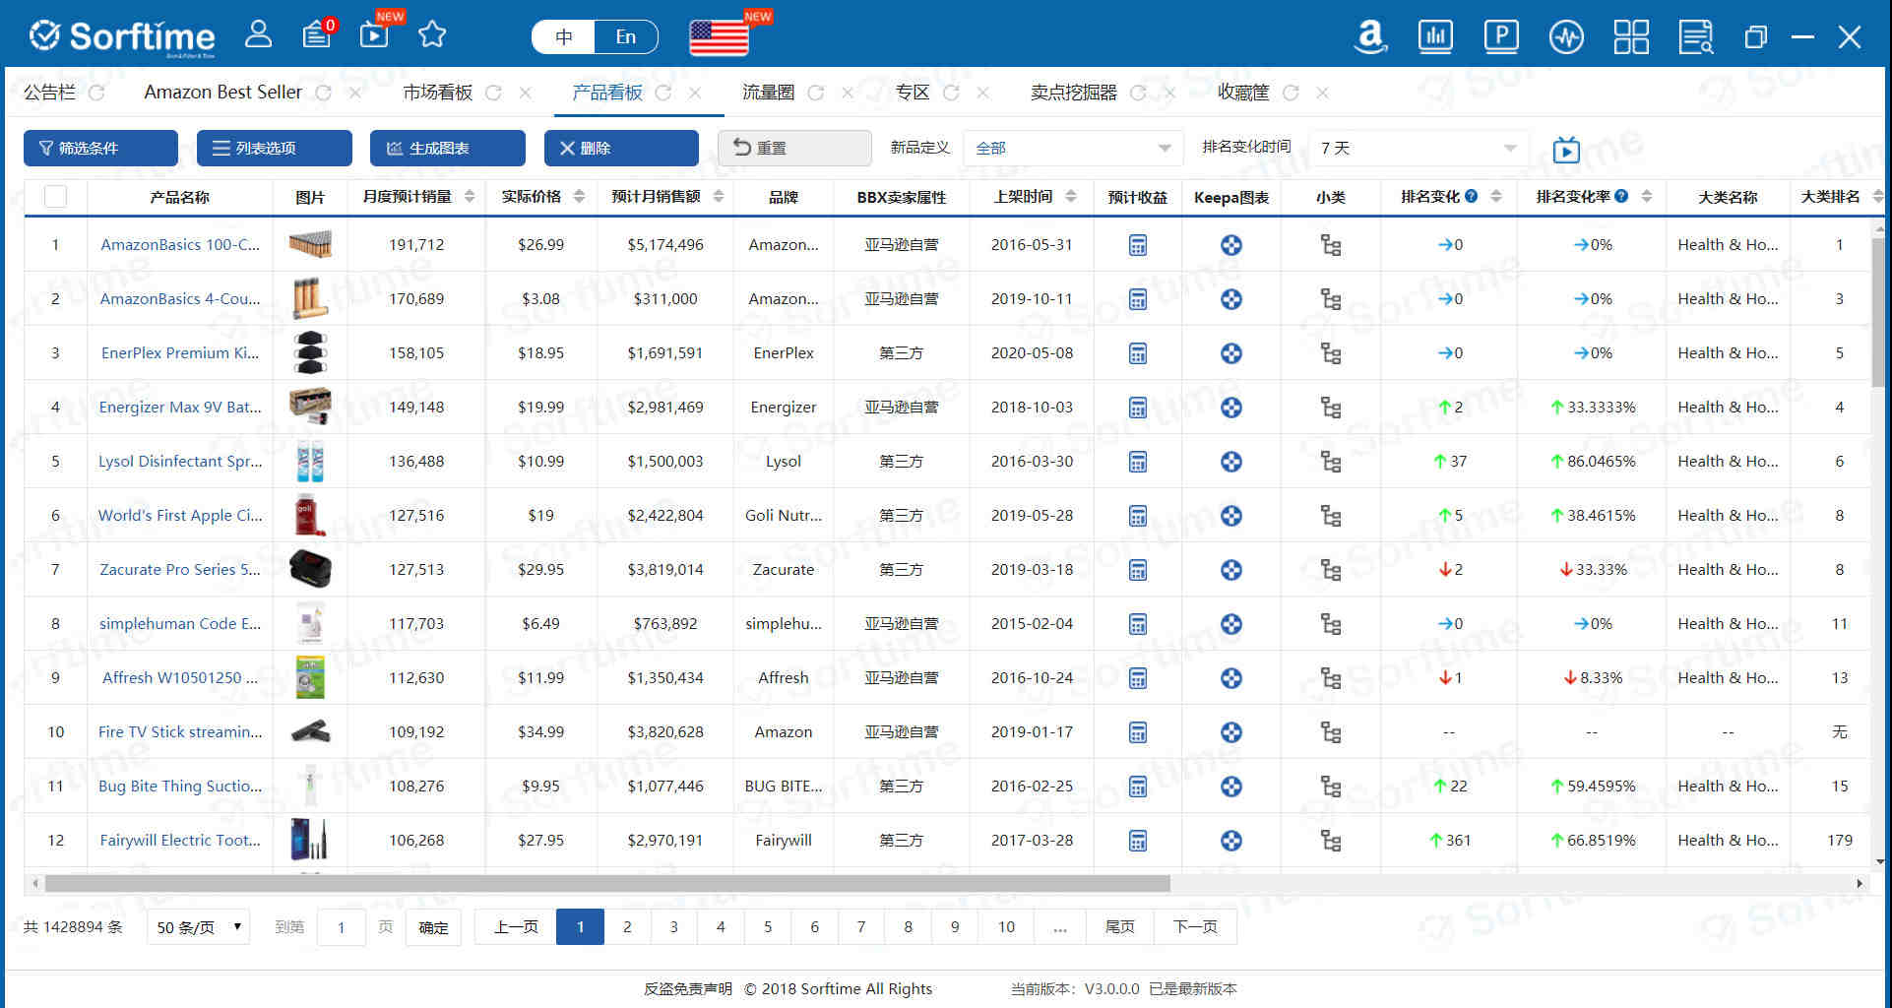Viewport: 1892px width, 1008px height.
Task: Switch to 流量圈 tab
Action: [769, 93]
